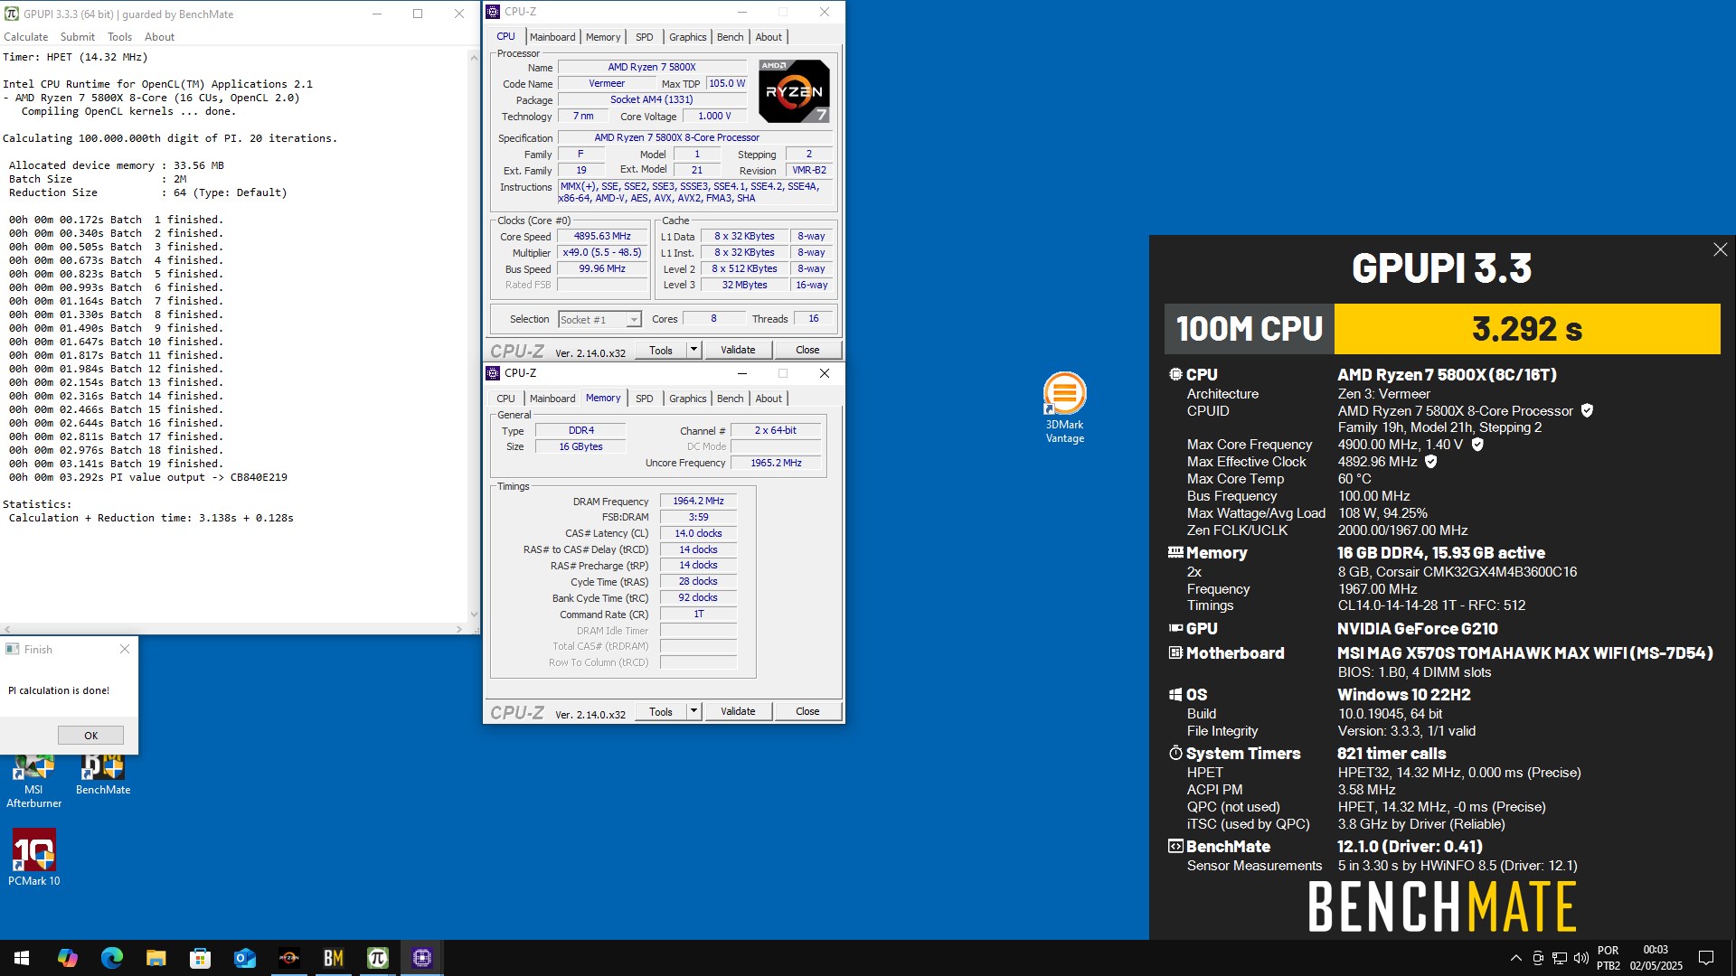Switch to Bench tab in lower CPU-Z window

[x=730, y=399]
